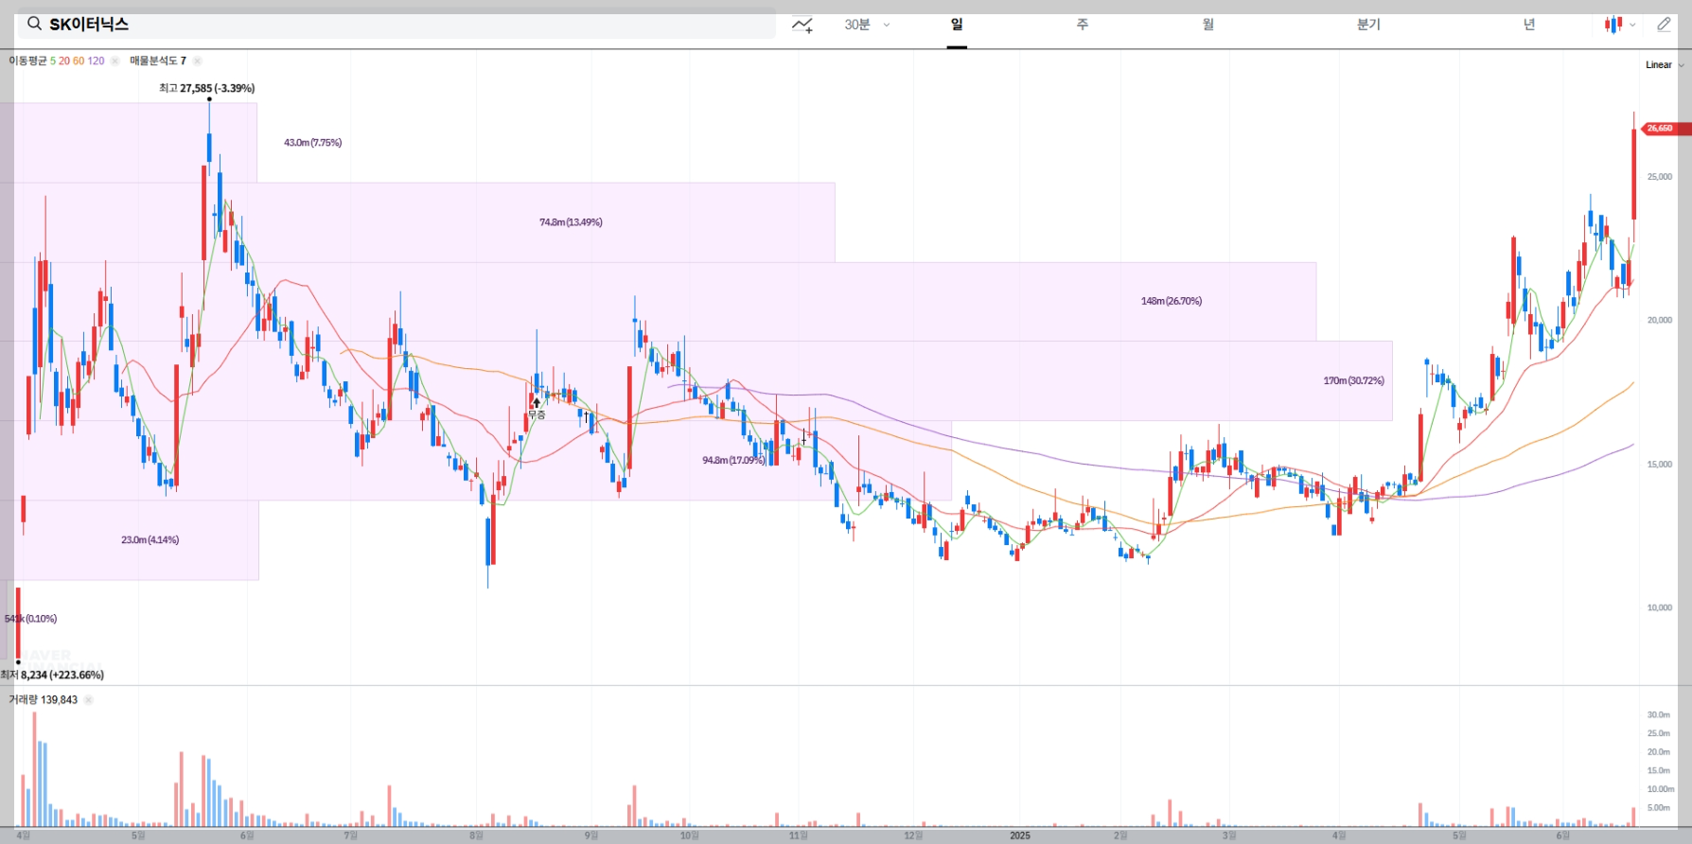Switch to the 월 monthly tab
This screenshot has height=844, width=1692.
(1208, 25)
